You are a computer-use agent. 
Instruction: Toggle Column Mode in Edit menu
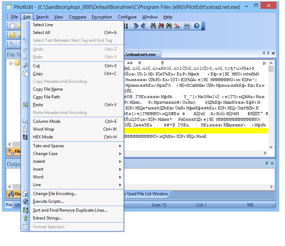(x=72, y=121)
